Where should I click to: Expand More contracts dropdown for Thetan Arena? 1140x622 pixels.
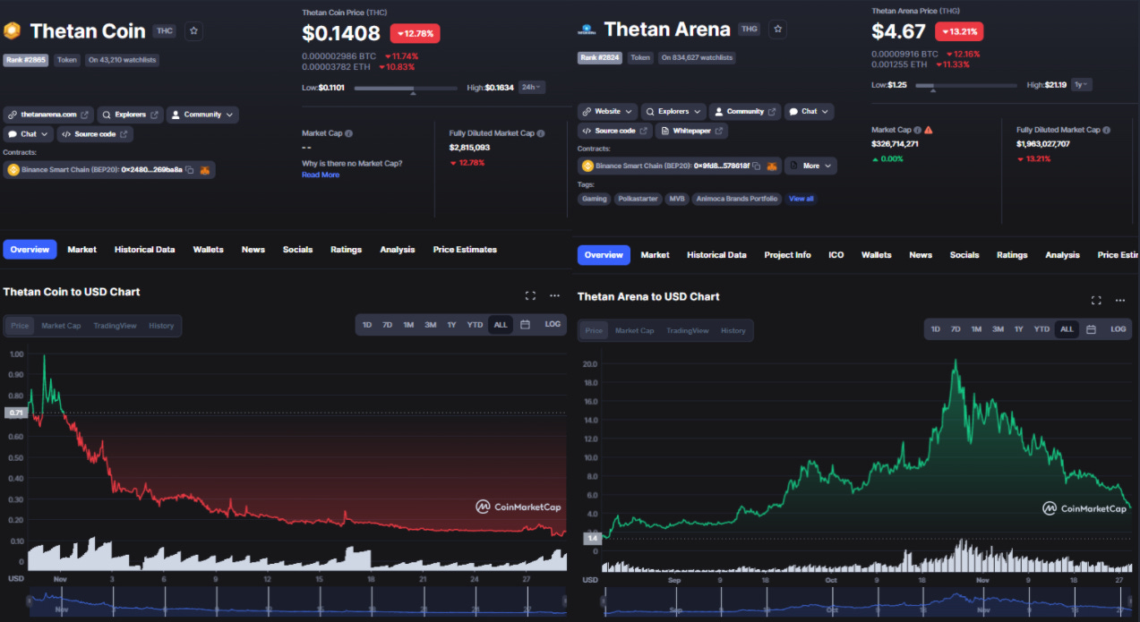point(811,166)
